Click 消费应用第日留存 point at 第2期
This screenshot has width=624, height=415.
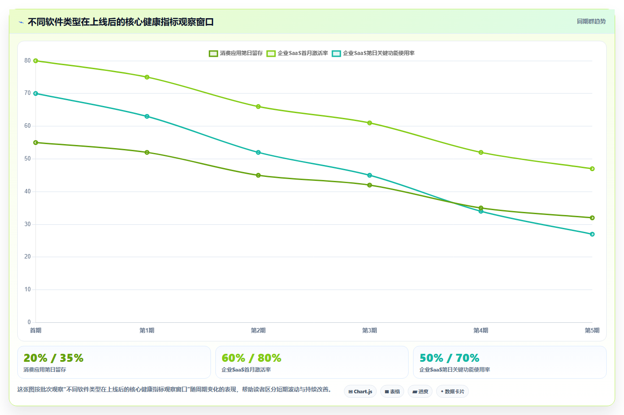258,175
